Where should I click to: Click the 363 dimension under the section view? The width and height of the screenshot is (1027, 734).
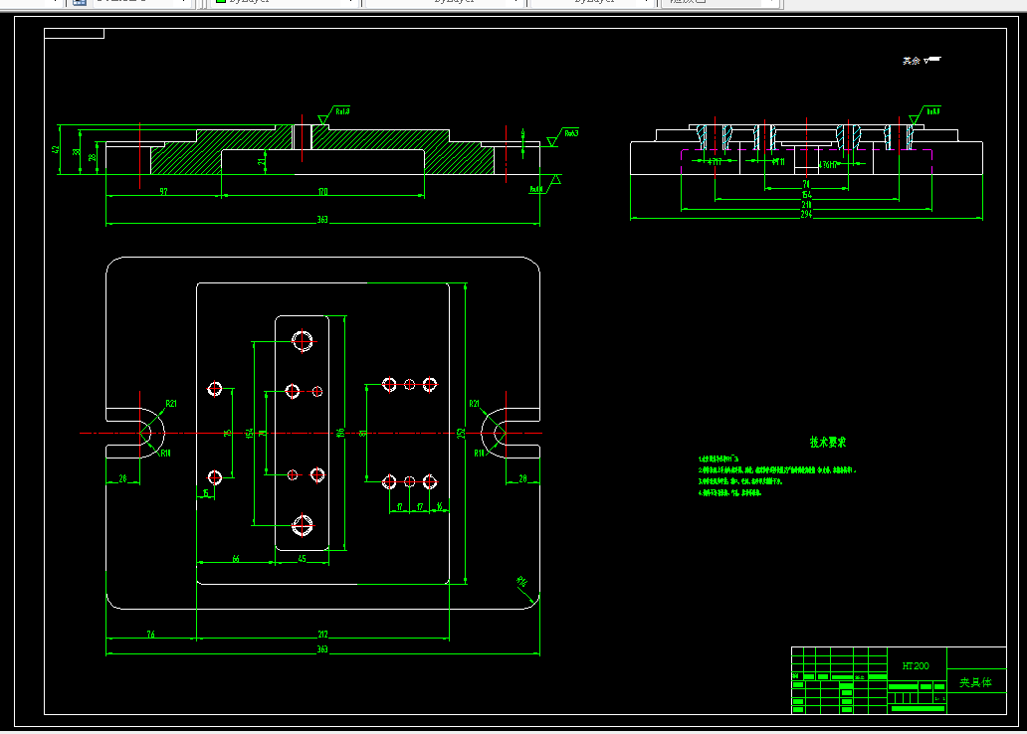(x=322, y=220)
